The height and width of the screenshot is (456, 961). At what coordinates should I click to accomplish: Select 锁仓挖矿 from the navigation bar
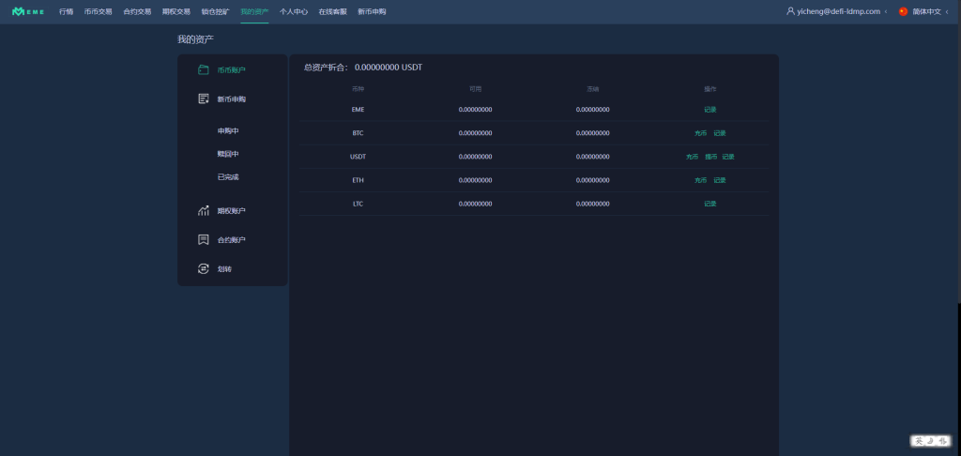(x=215, y=11)
